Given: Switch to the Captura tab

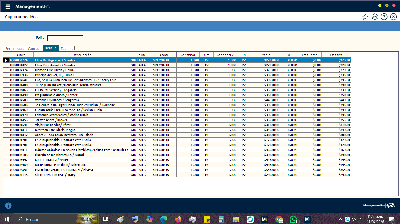Looking at the screenshot, I should [x=34, y=49].
